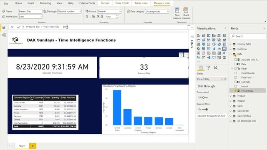The image size is (267, 150).
Task: Switch to Report view in left sidebar
Action: 4,28
